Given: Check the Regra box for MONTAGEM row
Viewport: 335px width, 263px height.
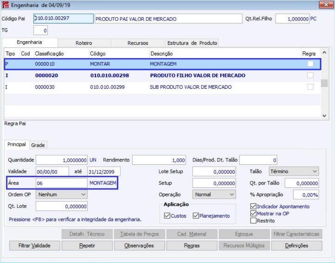Looking at the screenshot, I should tap(311, 64).
